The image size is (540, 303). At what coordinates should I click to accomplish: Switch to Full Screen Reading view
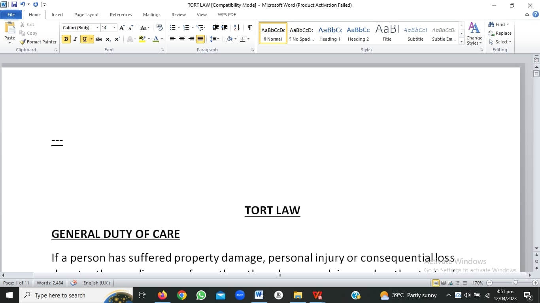click(443, 283)
